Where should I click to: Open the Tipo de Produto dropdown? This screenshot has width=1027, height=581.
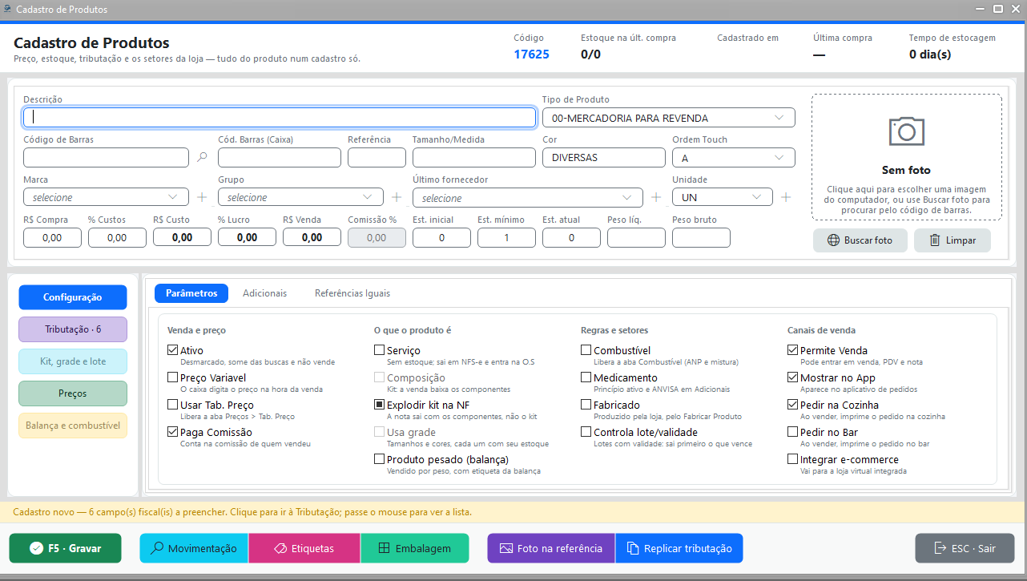(x=669, y=118)
